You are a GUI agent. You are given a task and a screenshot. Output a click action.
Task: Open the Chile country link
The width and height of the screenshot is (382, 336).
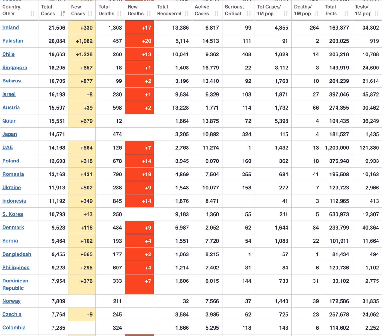click(x=9, y=54)
